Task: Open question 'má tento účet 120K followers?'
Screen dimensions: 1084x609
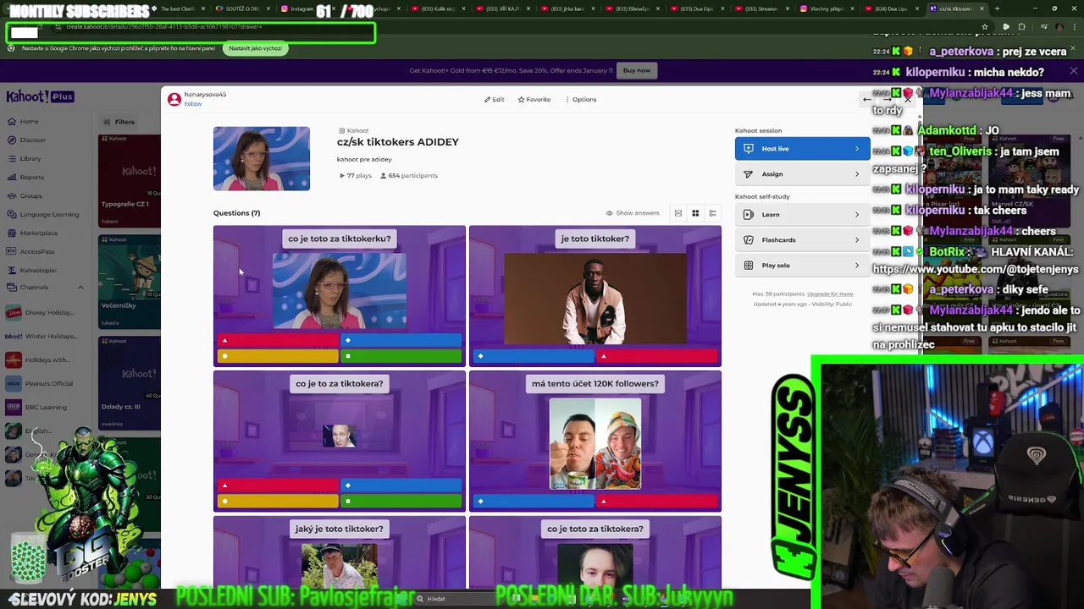Action: (x=595, y=441)
